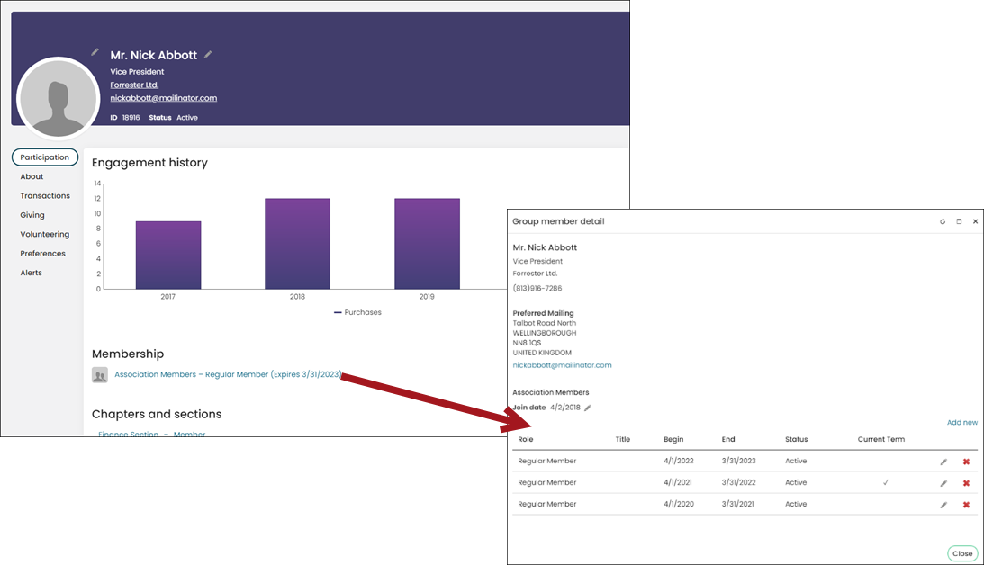Edit name pencil beside Mr. Nick Abbott
Screen dimensions: 984x565
208,55
